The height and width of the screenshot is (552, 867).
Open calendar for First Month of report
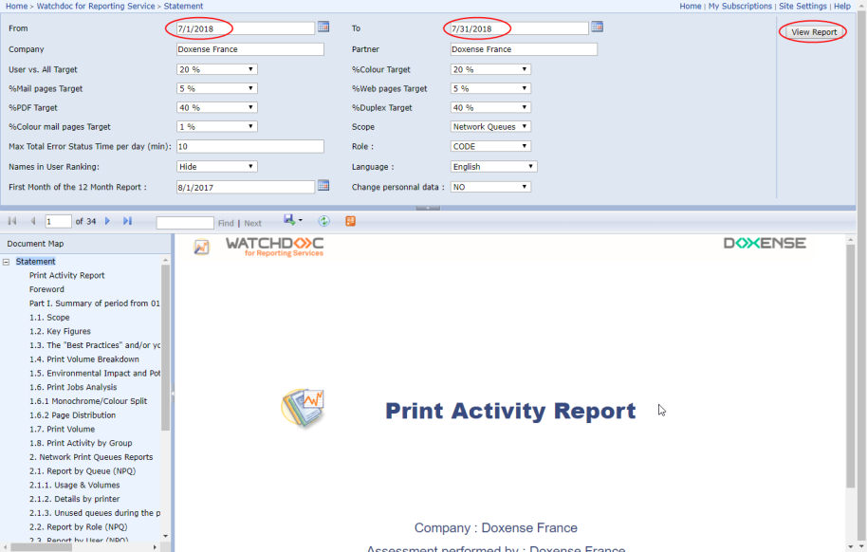pyautogui.click(x=323, y=186)
